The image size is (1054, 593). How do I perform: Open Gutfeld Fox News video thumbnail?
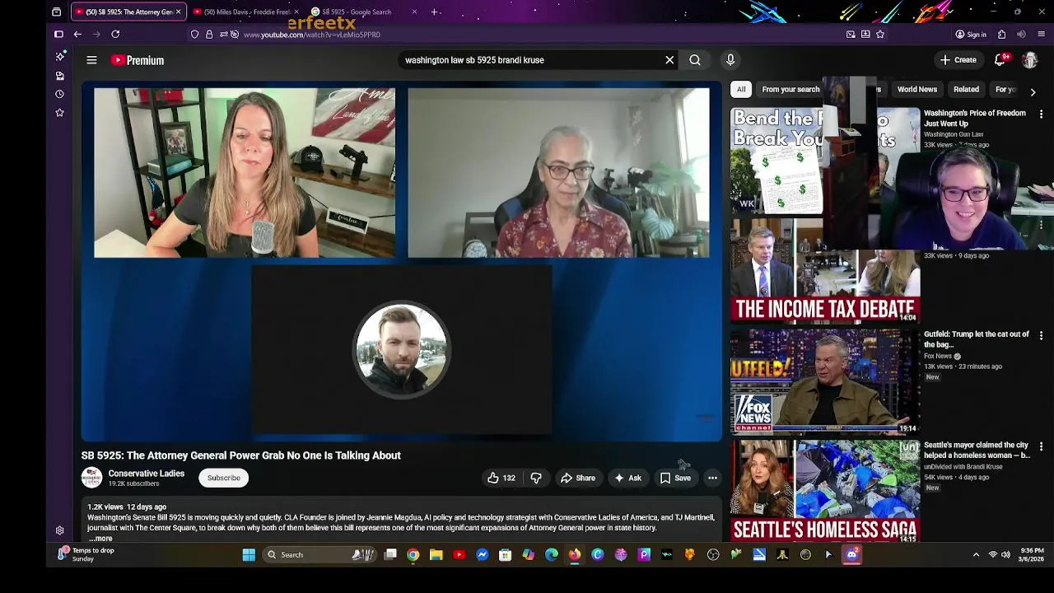pos(825,381)
